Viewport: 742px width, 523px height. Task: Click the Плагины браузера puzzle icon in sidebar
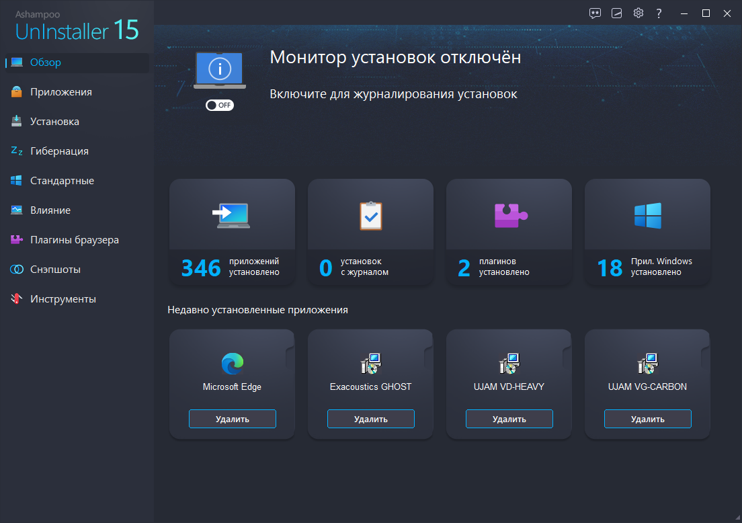click(x=17, y=239)
